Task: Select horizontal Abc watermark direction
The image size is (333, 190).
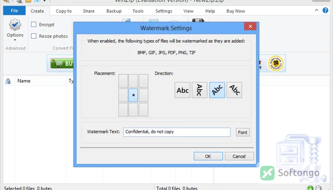Action: 182,90
